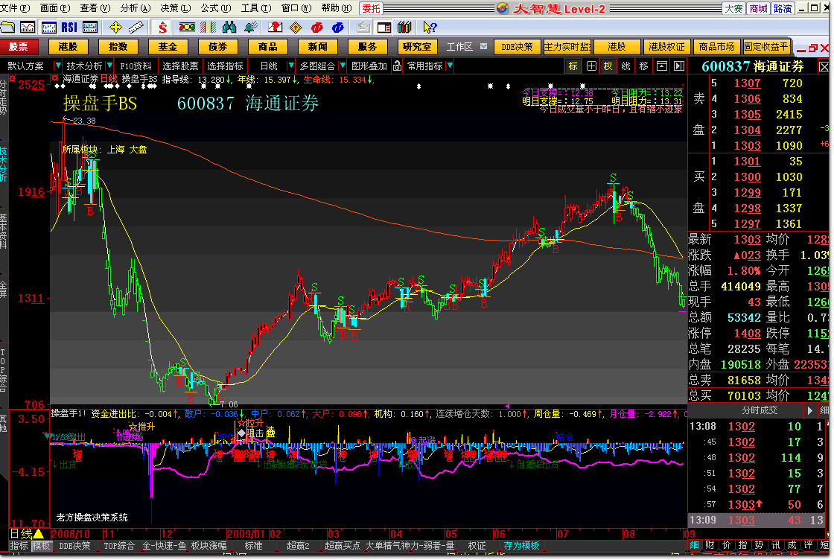Click the red dollar sign icon
This screenshot has height=560, width=834.
[163, 27]
